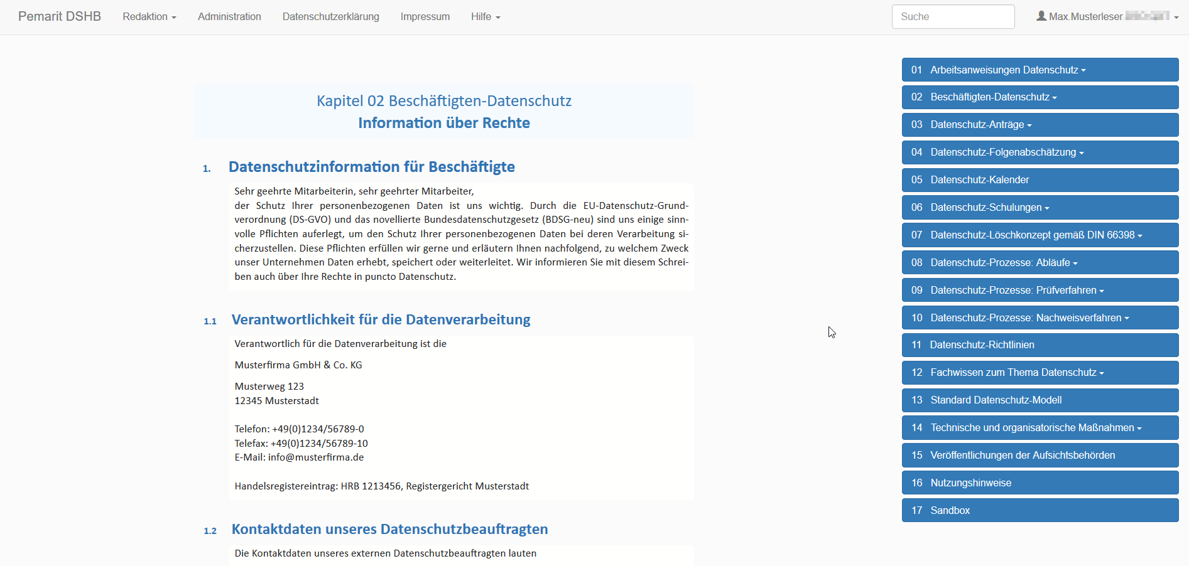Click the user profile icon beside Max Musterleser
The image size is (1189, 566).
point(1041,16)
